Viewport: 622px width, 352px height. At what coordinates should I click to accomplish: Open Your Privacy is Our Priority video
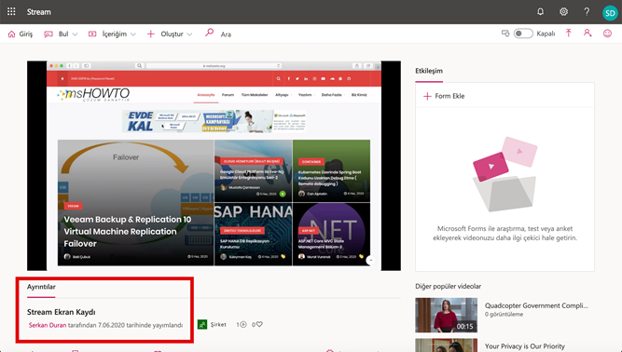point(524,346)
